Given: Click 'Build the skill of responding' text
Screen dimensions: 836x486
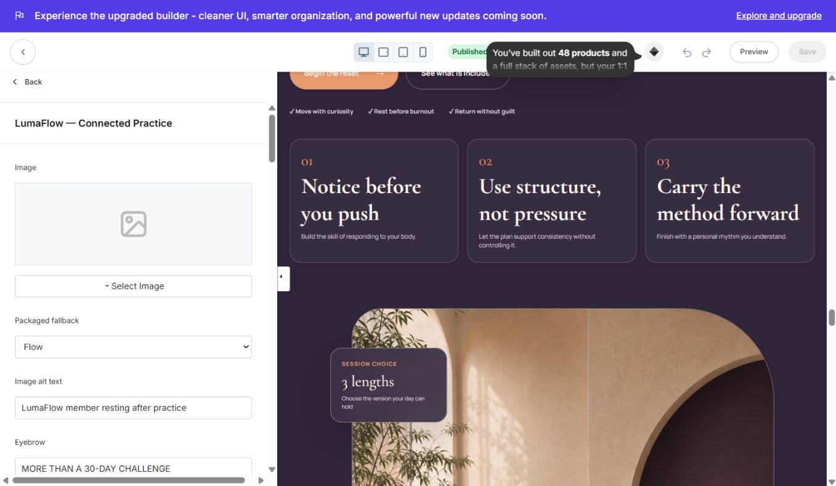Looking at the screenshot, I should (x=359, y=236).
